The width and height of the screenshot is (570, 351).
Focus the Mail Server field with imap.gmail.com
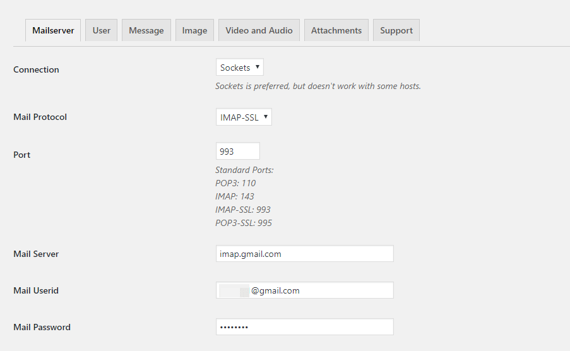304,254
